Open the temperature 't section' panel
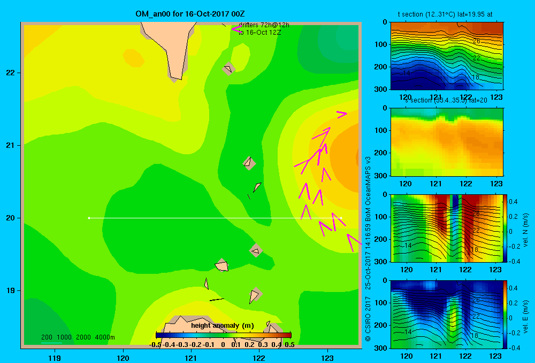This screenshot has width=535, height=363. tap(447, 56)
